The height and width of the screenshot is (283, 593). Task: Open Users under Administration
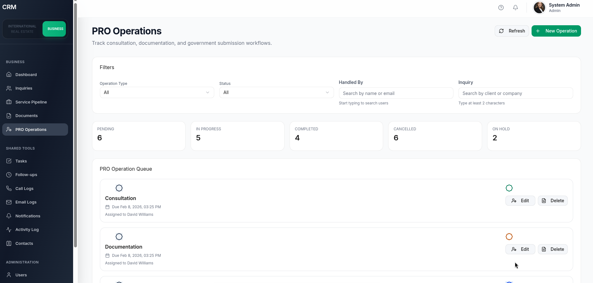(x=35, y=275)
